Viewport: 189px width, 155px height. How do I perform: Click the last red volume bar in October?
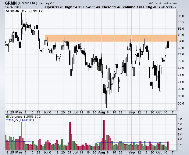[x=168, y=146]
